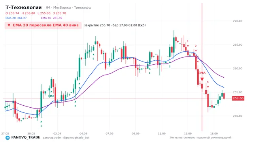
Task: Click the 'O 256.74' open value
Action: [x=12, y=13]
